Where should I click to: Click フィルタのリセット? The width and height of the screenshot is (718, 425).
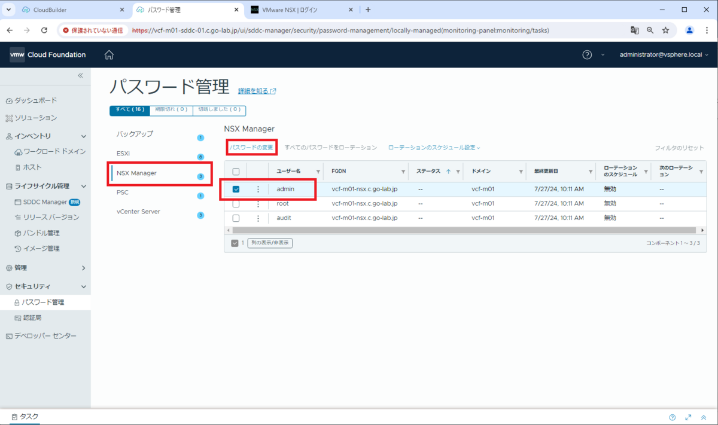click(679, 148)
